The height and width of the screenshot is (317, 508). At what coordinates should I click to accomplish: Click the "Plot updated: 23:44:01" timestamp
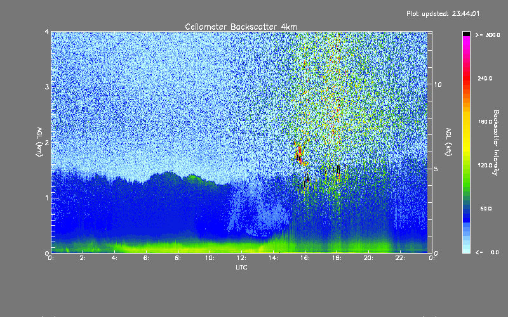tap(443, 13)
